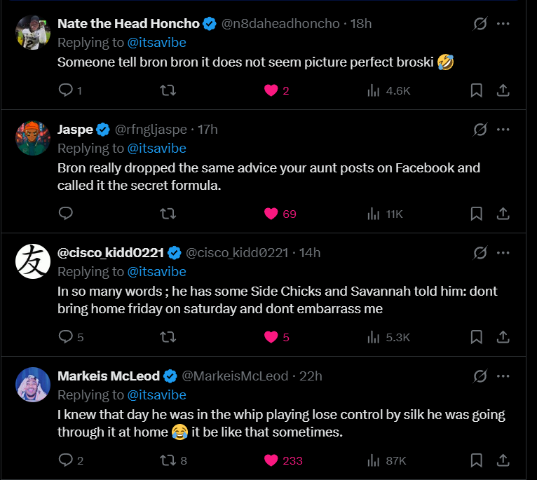Unlike Jaspe's tweet with 69 likes
Image resolution: width=537 pixels, height=480 pixels.
click(x=272, y=214)
